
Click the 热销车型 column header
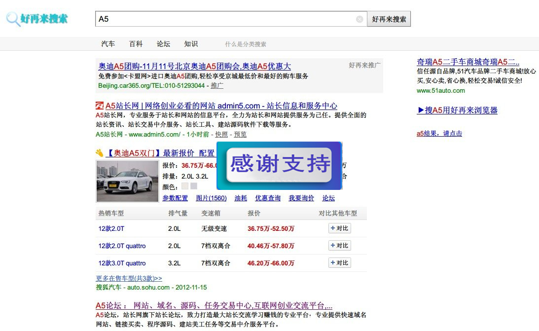[111, 213]
